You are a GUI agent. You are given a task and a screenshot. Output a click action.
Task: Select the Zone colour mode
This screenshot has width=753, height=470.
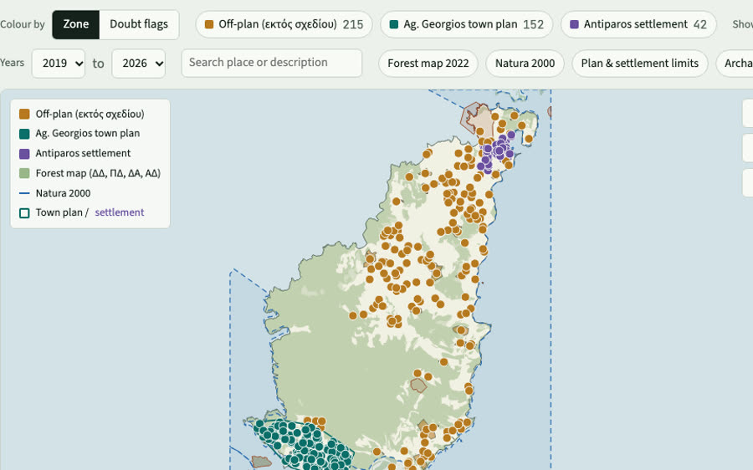point(76,24)
